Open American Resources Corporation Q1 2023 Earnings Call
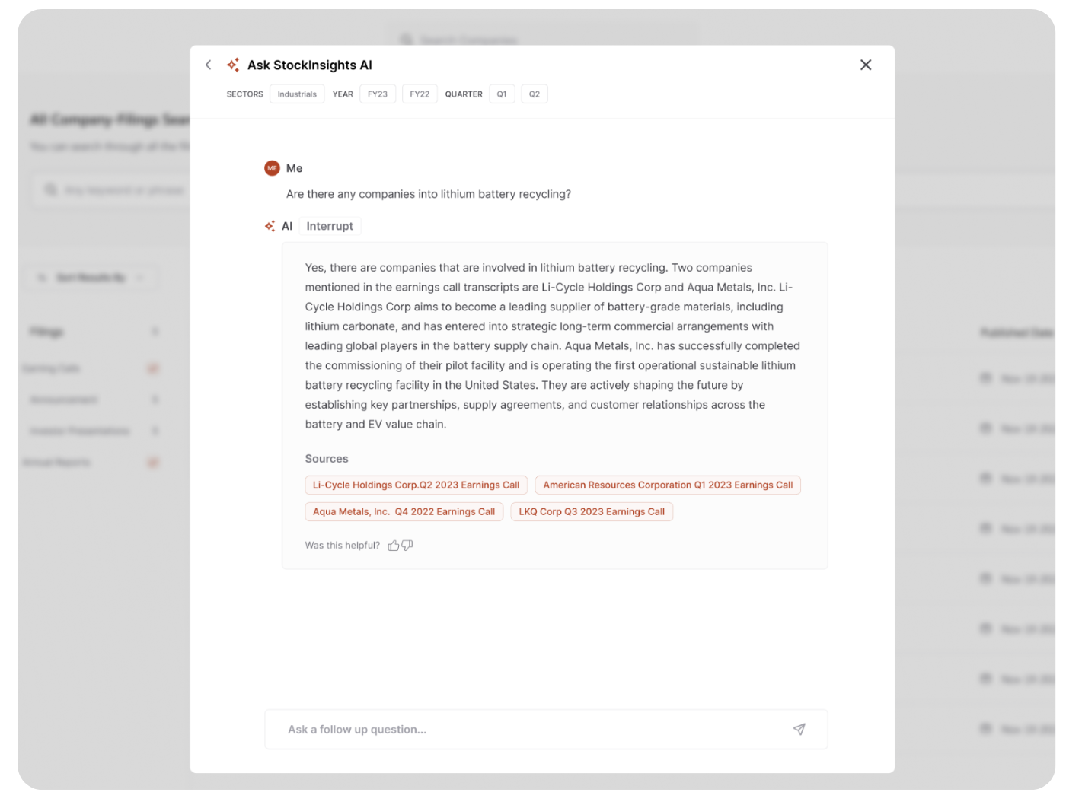This screenshot has height=805, width=1066. pyautogui.click(x=668, y=485)
